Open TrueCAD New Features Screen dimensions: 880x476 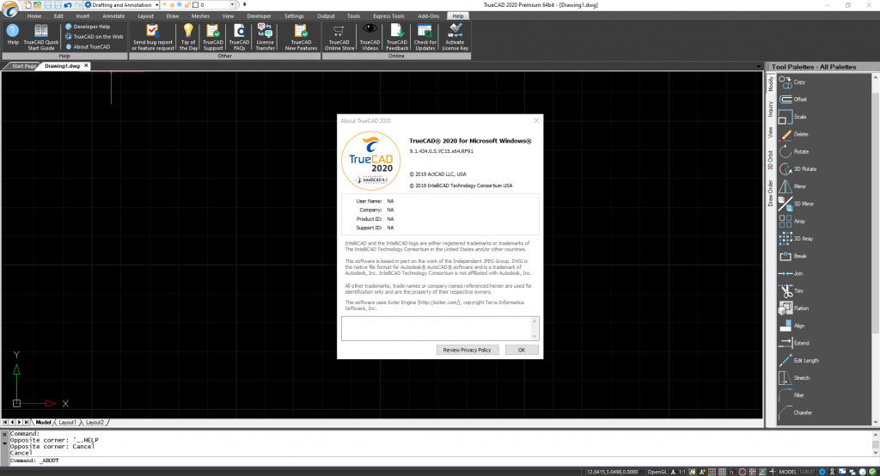click(x=301, y=37)
